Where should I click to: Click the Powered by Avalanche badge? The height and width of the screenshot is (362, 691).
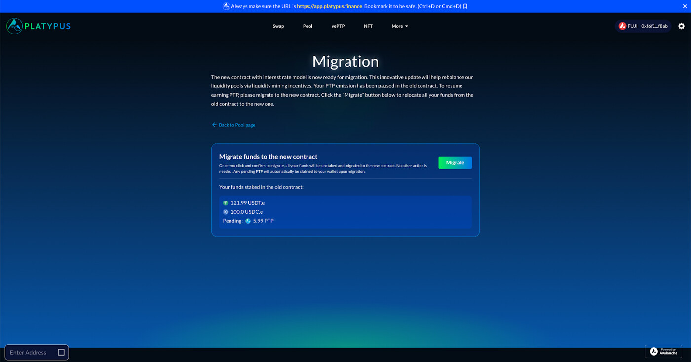coord(663,351)
